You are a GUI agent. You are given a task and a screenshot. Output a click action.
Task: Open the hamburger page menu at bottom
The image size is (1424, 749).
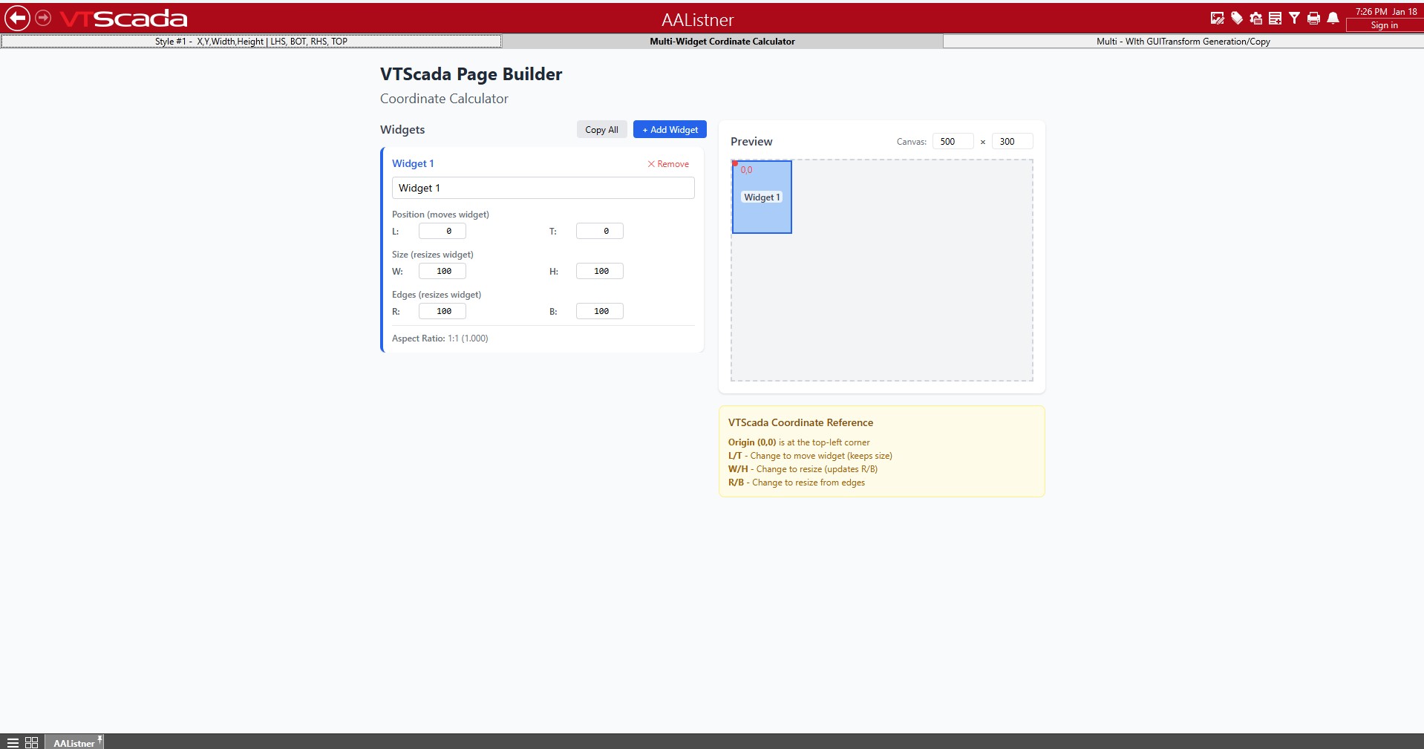point(13,742)
